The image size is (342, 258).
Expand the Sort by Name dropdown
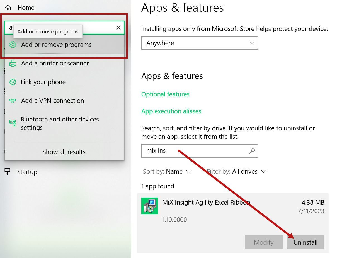pyautogui.click(x=168, y=171)
